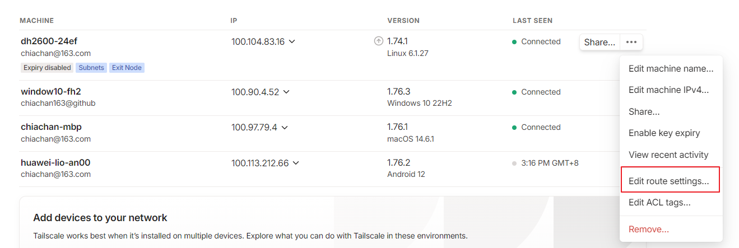Choose Edit route settings from the menu
The width and height of the screenshot is (739, 248).
(x=670, y=181)
